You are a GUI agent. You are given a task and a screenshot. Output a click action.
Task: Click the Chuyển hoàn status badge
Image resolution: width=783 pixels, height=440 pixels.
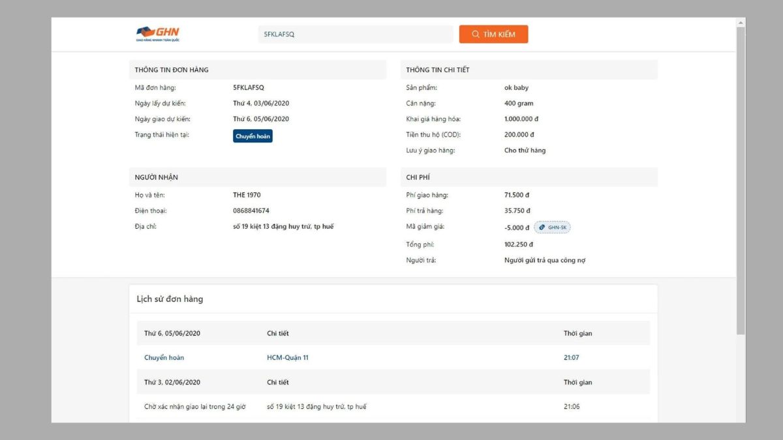[253, 136]
